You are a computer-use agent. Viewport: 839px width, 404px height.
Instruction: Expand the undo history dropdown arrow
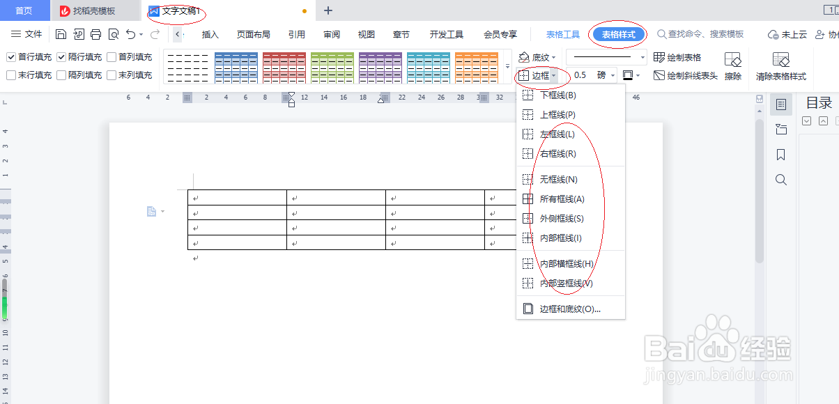coord(140,34)
